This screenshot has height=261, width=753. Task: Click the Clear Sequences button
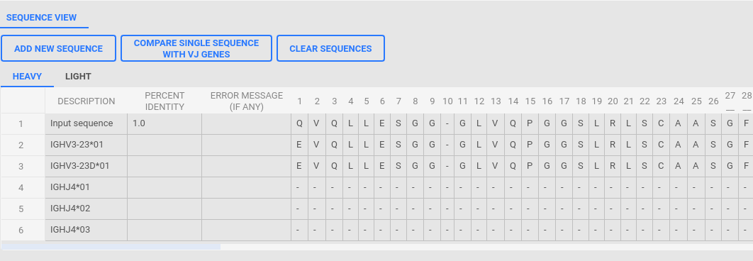click(x=330, y=48)
